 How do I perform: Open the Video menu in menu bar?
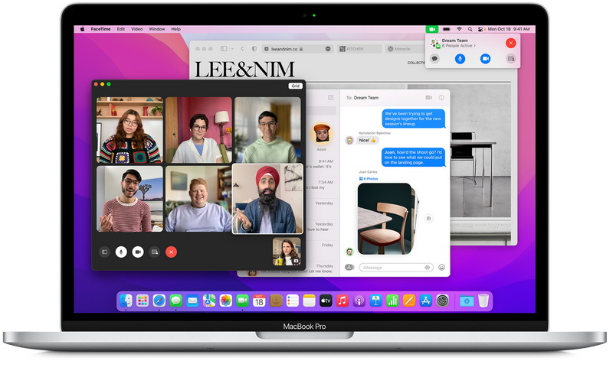coord(136,29)
